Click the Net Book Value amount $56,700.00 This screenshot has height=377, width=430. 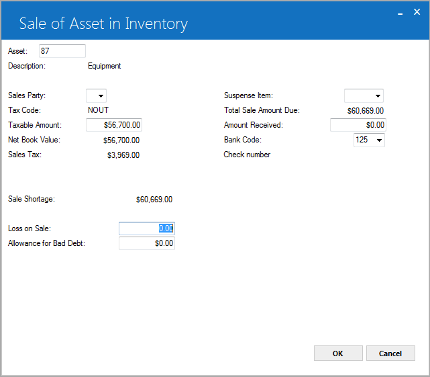[x=121, y=140]
